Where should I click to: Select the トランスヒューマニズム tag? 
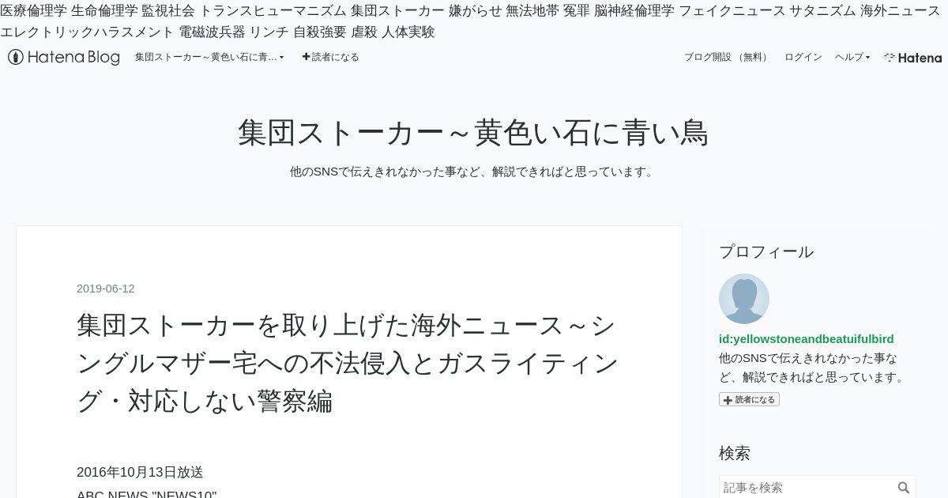pos(273,10)
